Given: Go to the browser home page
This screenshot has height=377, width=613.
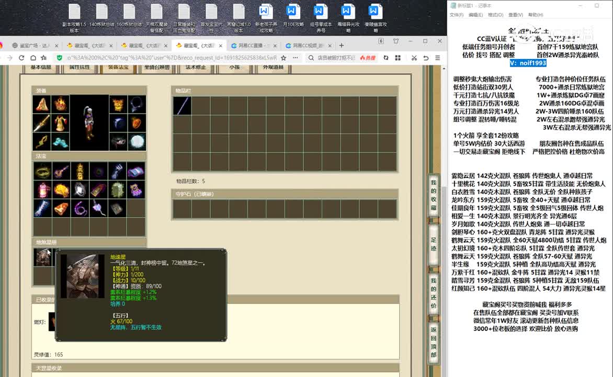Looking at the screenshot, I should click(x=33, y=58).
